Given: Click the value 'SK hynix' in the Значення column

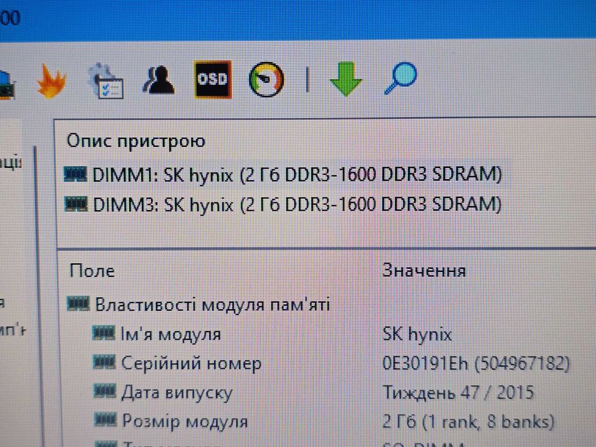Looking at the screenshot, I should pyautogui.click(x=417, y=335).
